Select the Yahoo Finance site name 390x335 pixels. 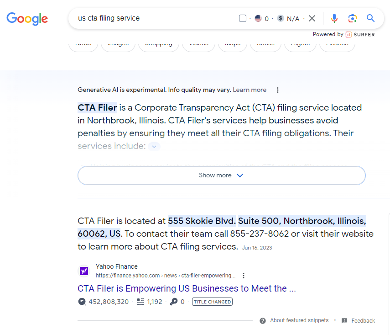(x=117, y=266)
